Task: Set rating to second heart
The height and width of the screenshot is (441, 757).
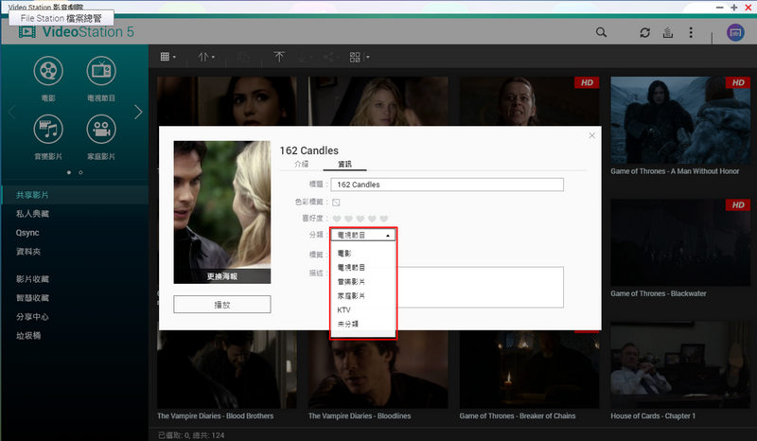Action: click(x=348, y=219)
